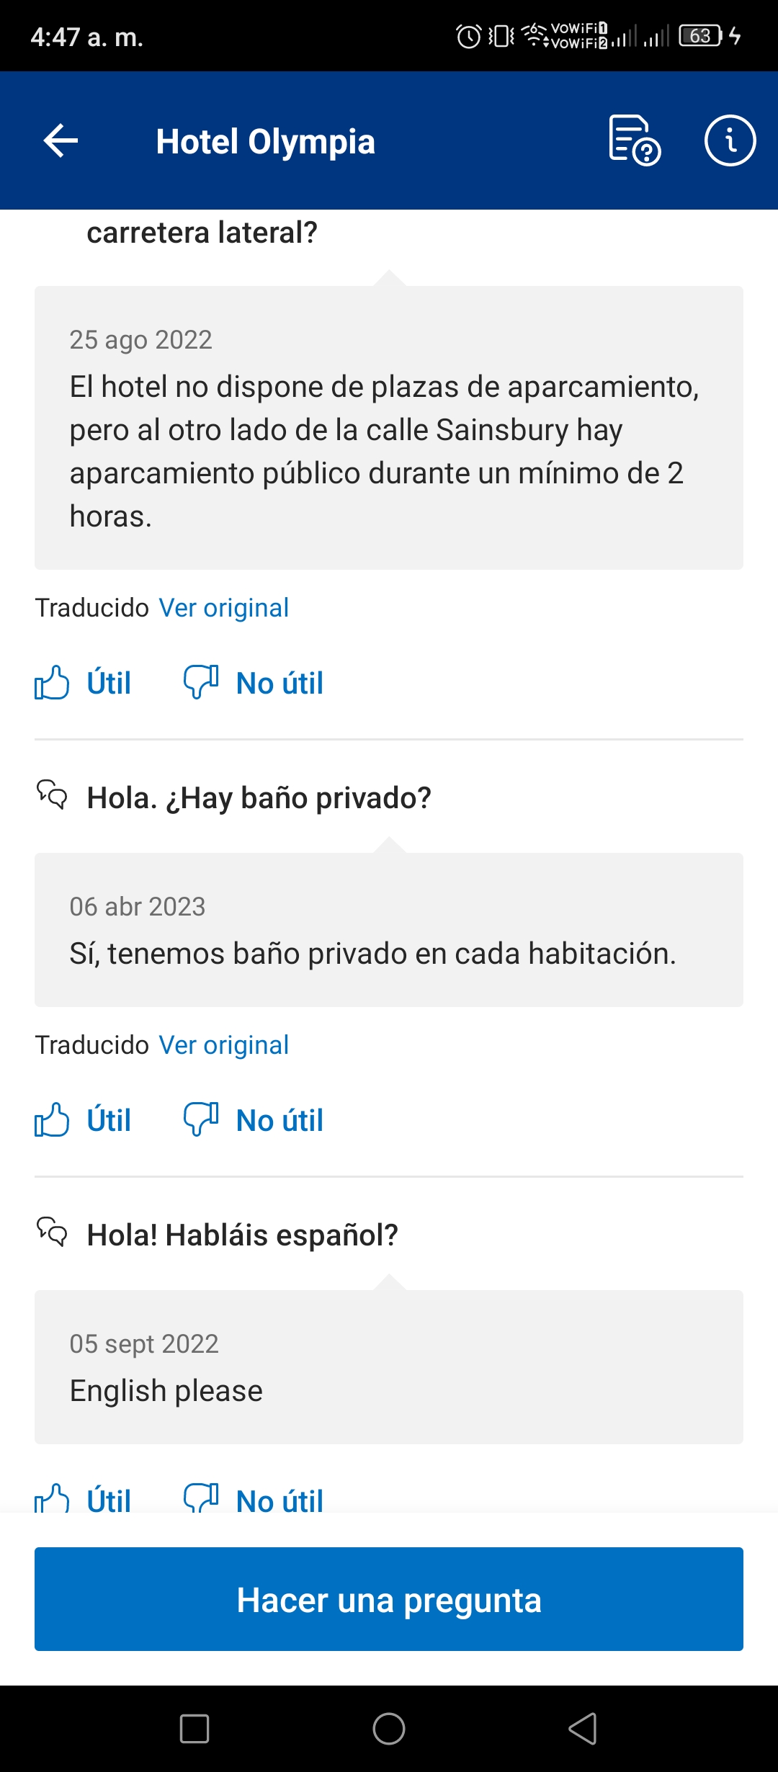Viewport: 778px width, 1772px height.
Task: Tap the Hotel Olympia header title
Action: 265,142
